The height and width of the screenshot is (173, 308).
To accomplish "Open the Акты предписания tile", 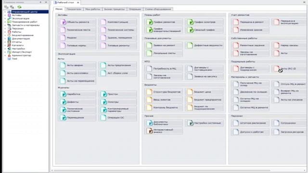I will (117, 65).
